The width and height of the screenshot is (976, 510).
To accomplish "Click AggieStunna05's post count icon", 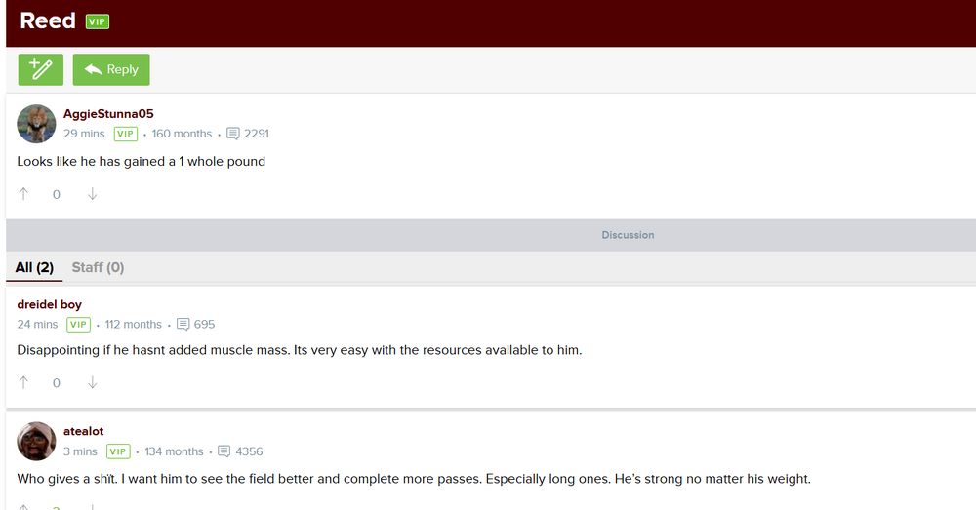I will point(233,134).
